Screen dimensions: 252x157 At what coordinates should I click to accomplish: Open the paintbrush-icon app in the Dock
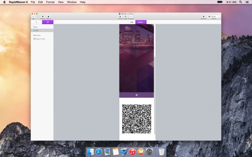click(x=124, y=152)
